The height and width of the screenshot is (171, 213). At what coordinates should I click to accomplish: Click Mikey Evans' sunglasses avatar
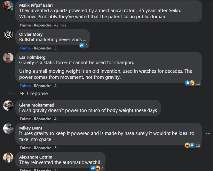[x=8, y=129]
